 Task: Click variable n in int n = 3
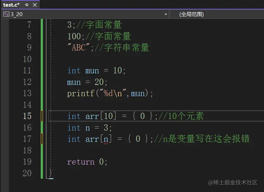click(x=88, y=128)
